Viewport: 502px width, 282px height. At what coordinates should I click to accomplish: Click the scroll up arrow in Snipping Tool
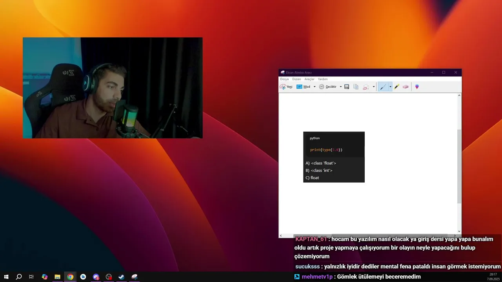click(x=459, y=96)
